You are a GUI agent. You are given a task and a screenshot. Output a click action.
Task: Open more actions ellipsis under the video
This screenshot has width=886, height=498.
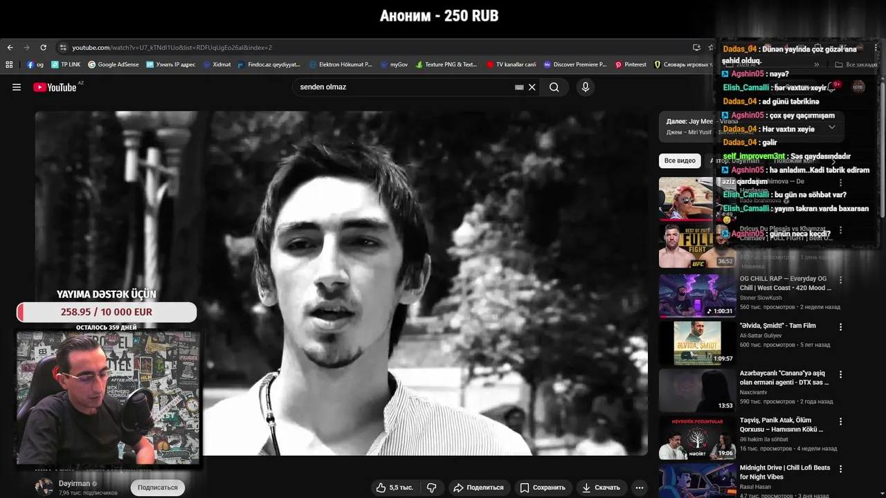640,488
